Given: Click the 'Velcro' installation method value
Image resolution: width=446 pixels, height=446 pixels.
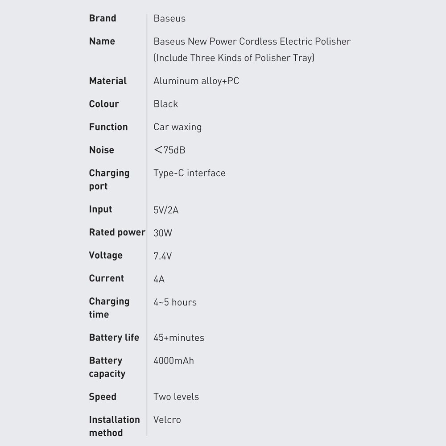Looking at the screenshot, I should point(167,420).
